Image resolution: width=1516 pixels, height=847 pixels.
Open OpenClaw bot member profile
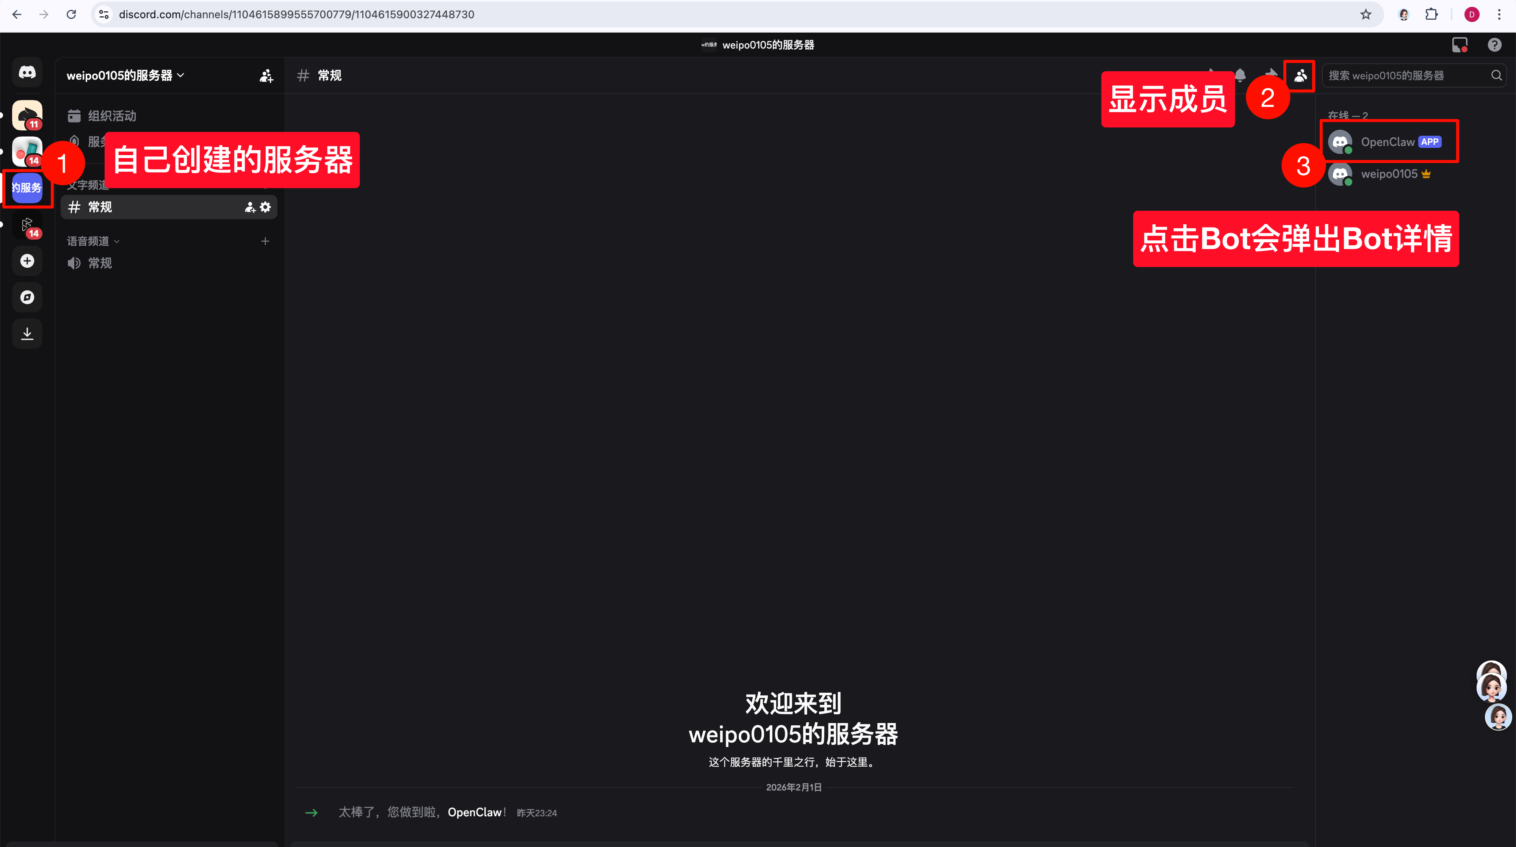(1387, 142)
